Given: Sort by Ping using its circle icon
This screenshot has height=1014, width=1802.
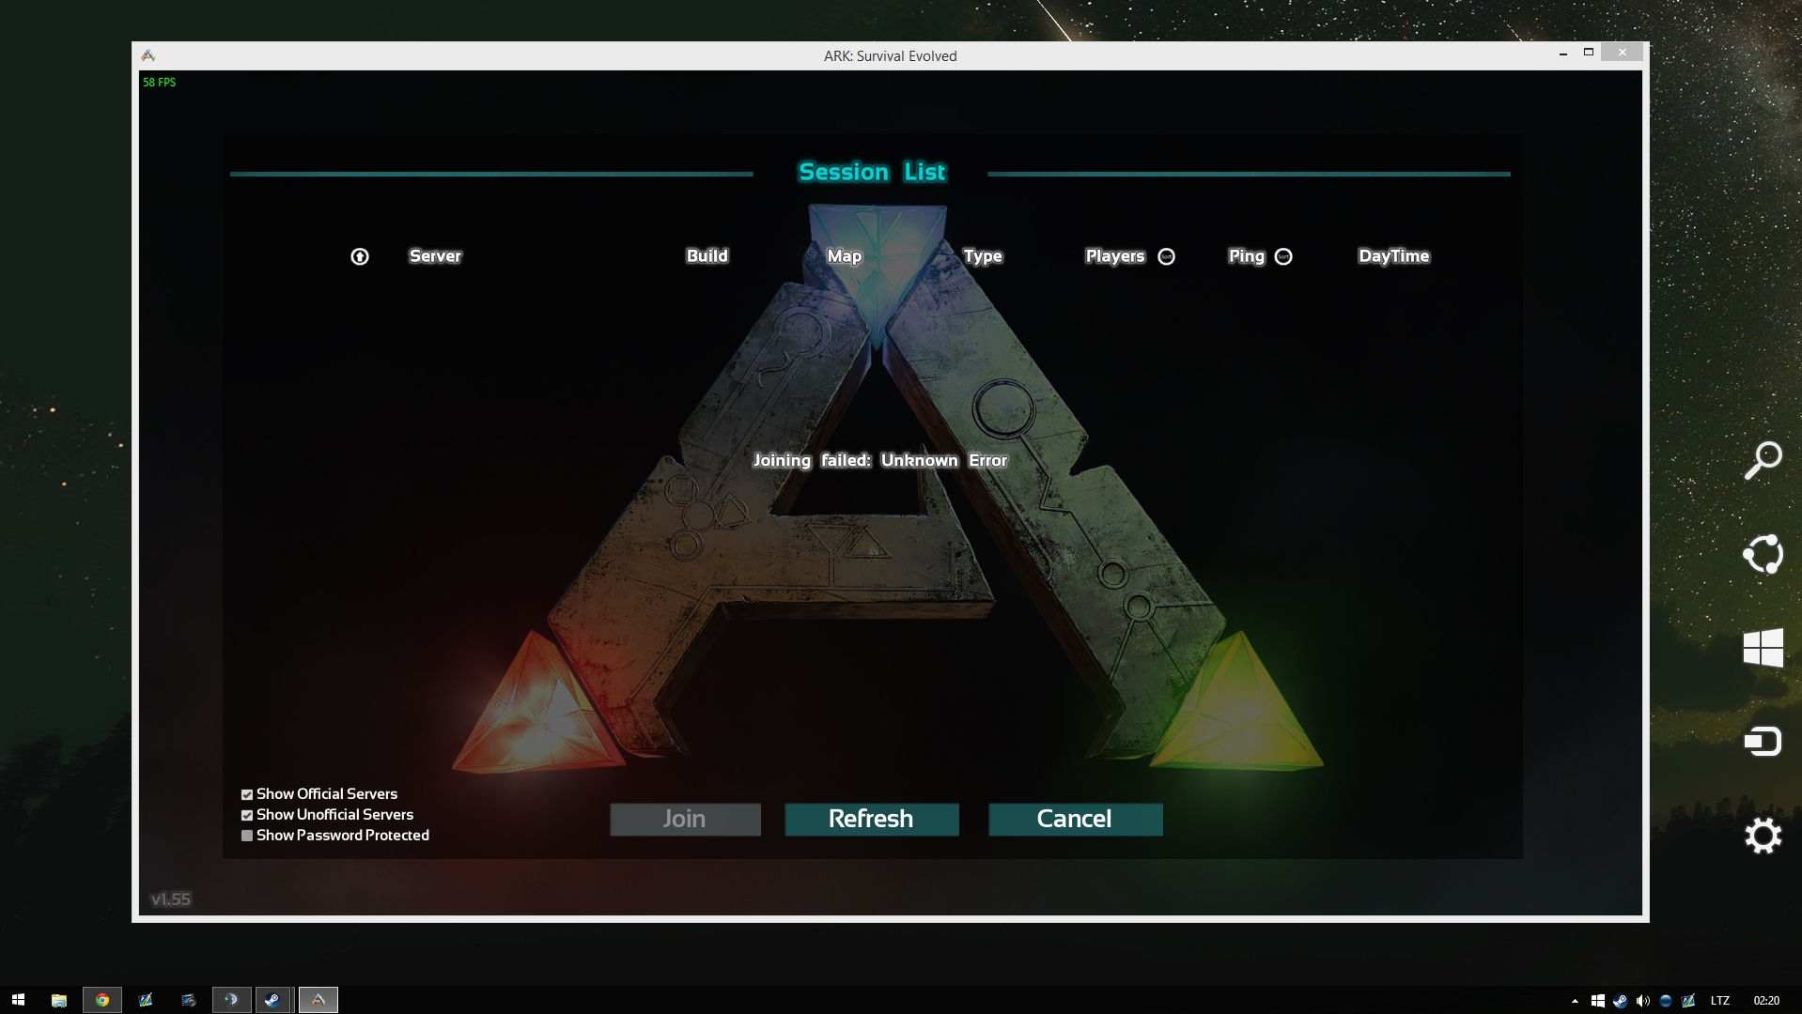Looking at the screenshot, I should click(1283, 256).
